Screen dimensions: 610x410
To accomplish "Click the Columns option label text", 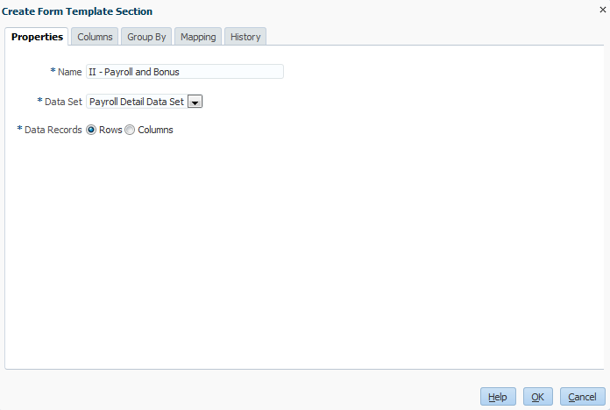I will coord(155,130).
